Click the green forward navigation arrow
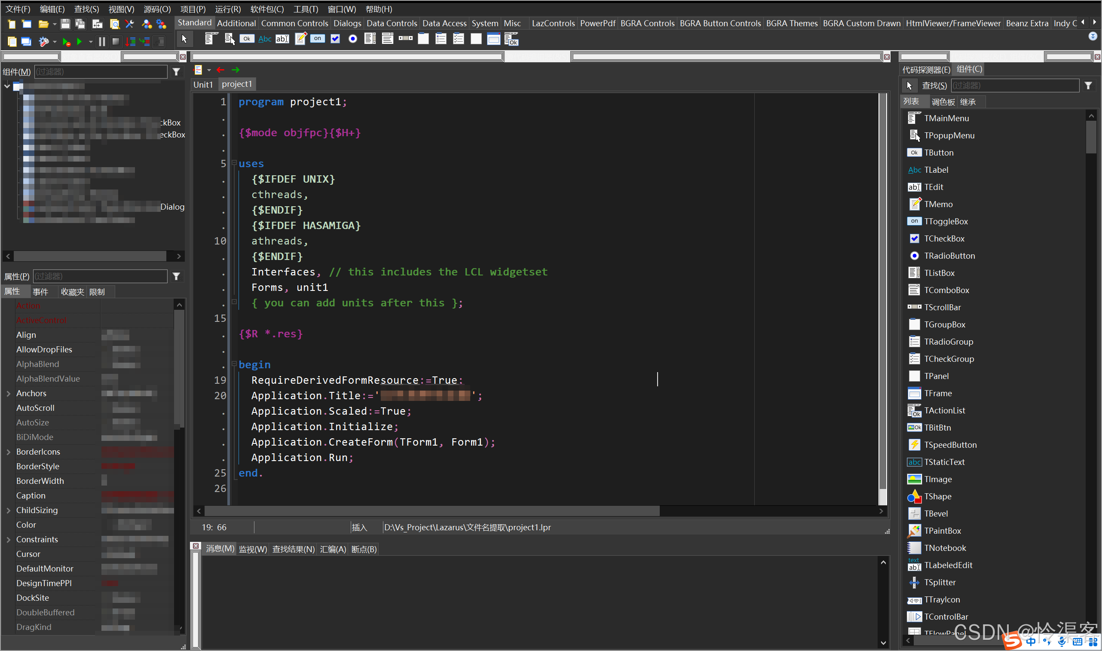1102x651 pixels. tap(236, 70)
